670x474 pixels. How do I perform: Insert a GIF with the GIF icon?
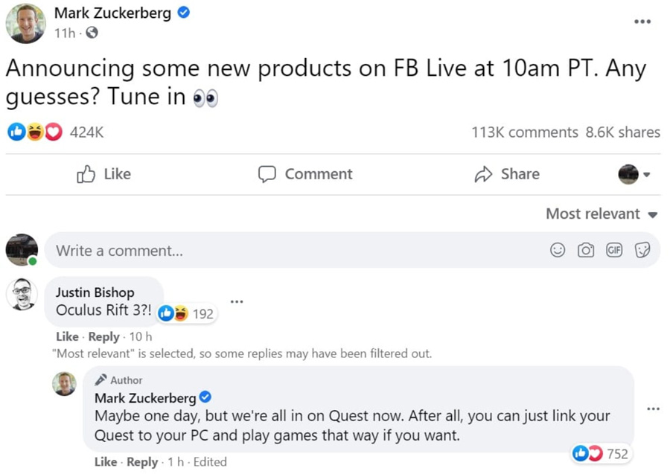click(613, 250)
